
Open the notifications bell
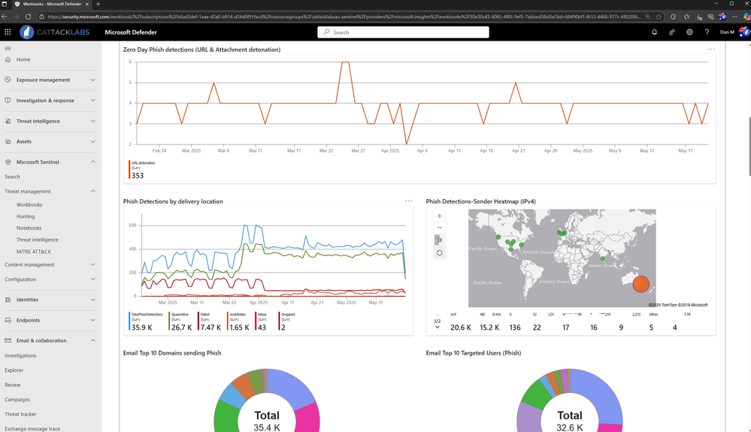click(654, 32)
